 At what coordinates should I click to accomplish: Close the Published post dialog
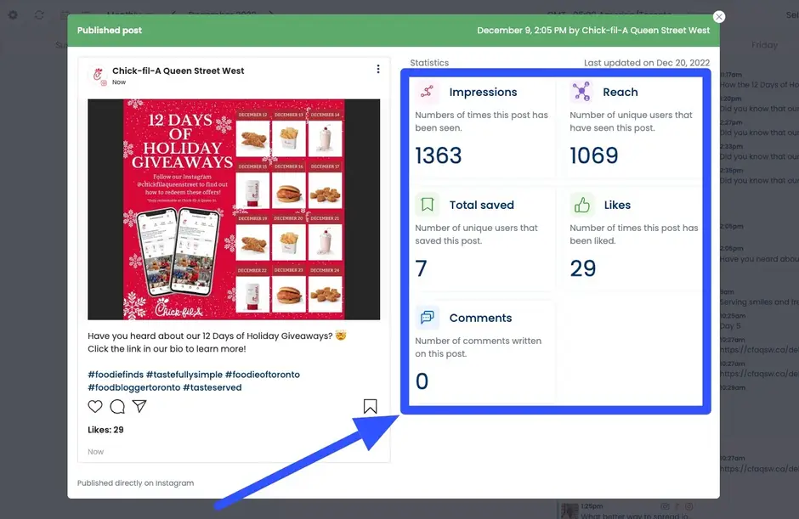coord(718,16)
